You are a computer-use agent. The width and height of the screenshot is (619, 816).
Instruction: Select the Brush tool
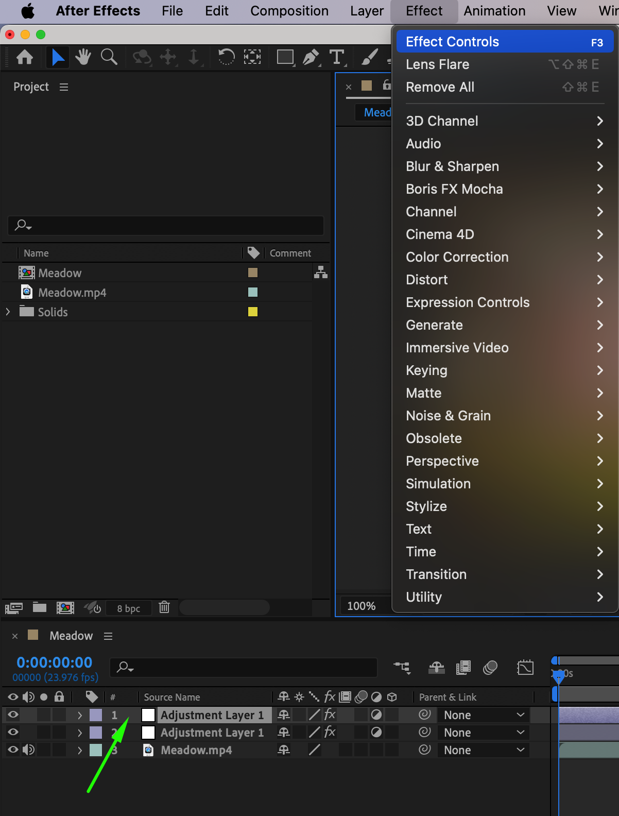point(370,57)
